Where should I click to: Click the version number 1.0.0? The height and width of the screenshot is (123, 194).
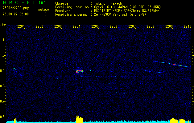click(42, 2)
